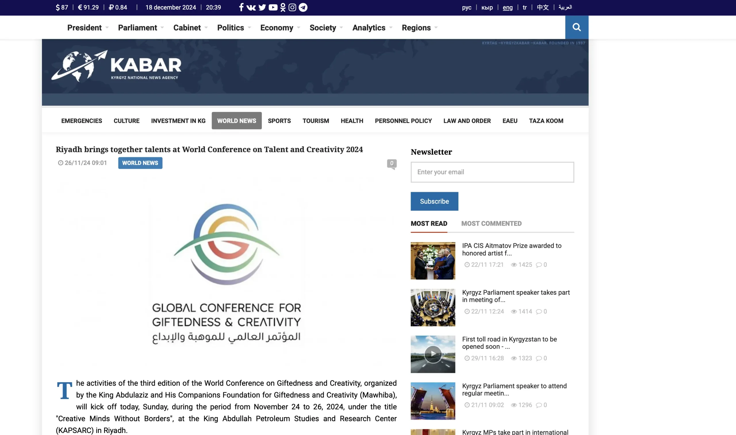Switch site language to рус
Viewport: 736px width, 435px height.
[467, 7]
